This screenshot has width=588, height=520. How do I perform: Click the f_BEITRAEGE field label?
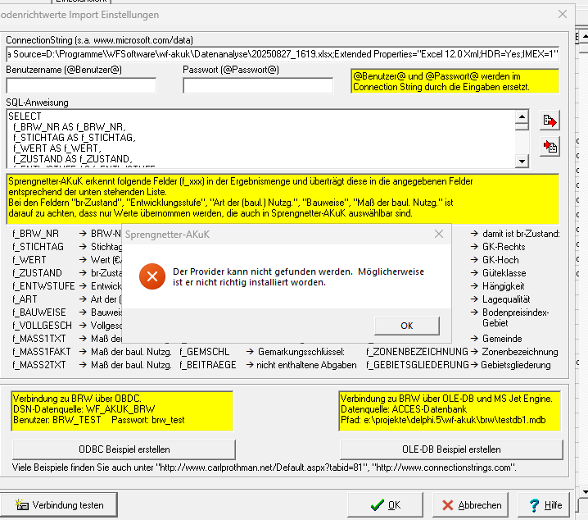(x=208, y=365)
